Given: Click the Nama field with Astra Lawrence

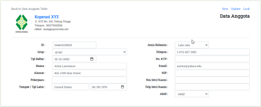Looking at the screenshot, I should point(90,66).
